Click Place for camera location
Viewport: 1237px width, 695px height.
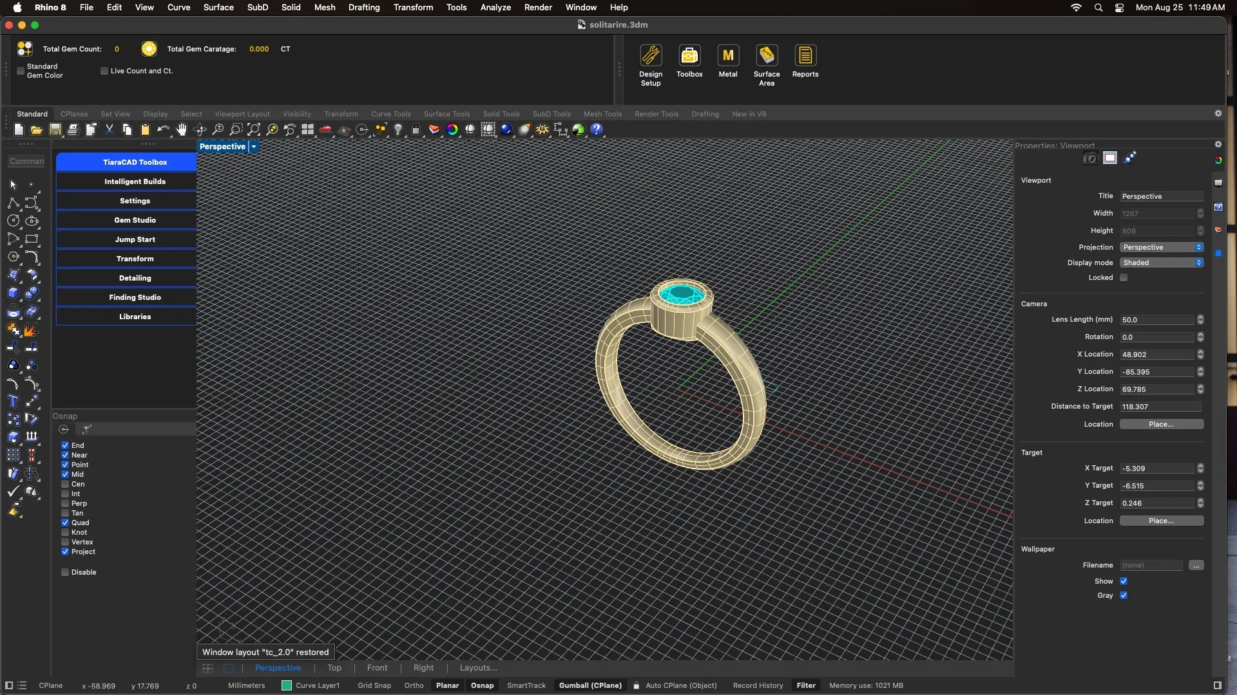click(x=1161, y=423)
